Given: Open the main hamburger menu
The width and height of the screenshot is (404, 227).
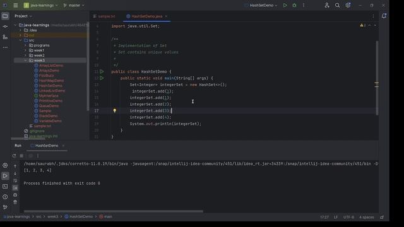Looking at the screenshot, I should point(15,5).
